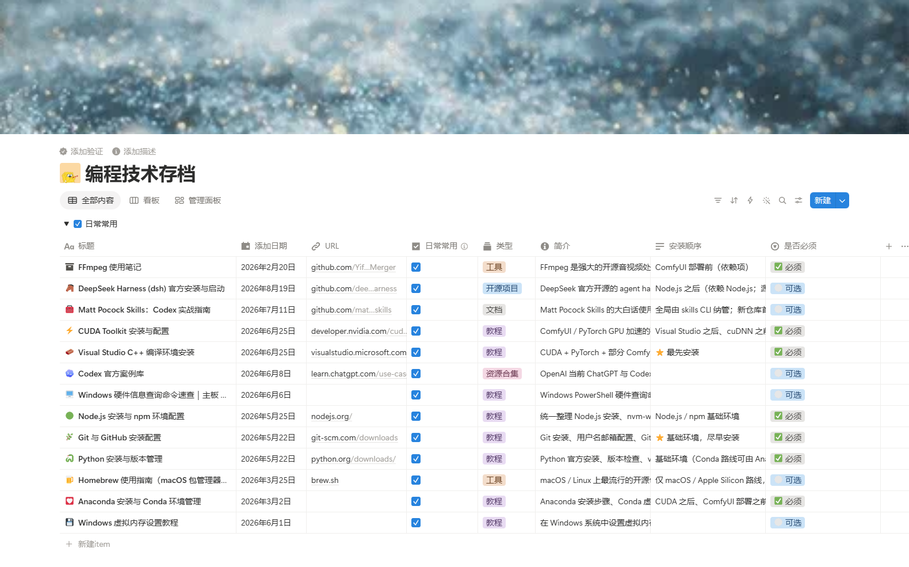909x567 pixels.
Task: Click the blue 新建 button
Action: click(x=823, y=200)
